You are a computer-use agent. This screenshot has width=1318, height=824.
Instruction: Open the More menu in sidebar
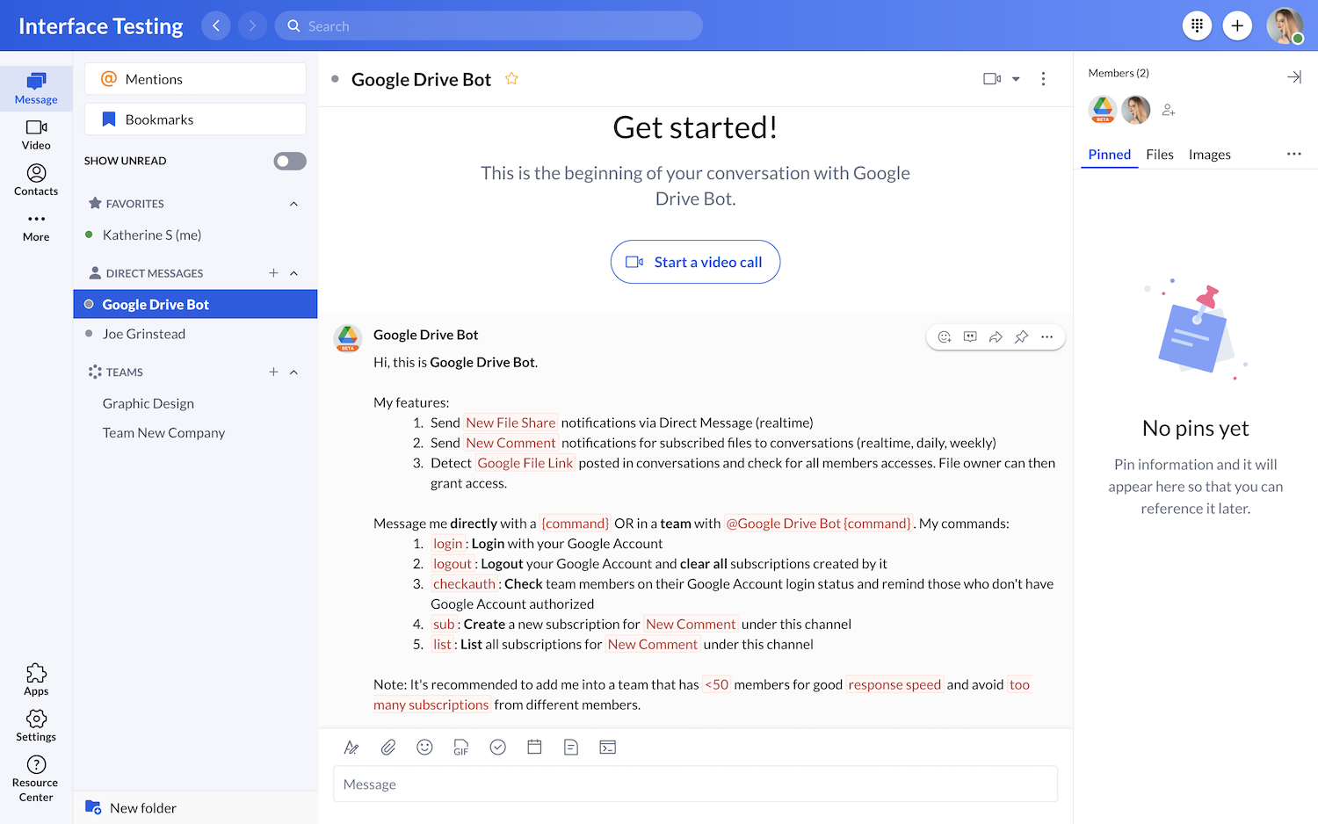pyautogui.click(x=36, y=227)
